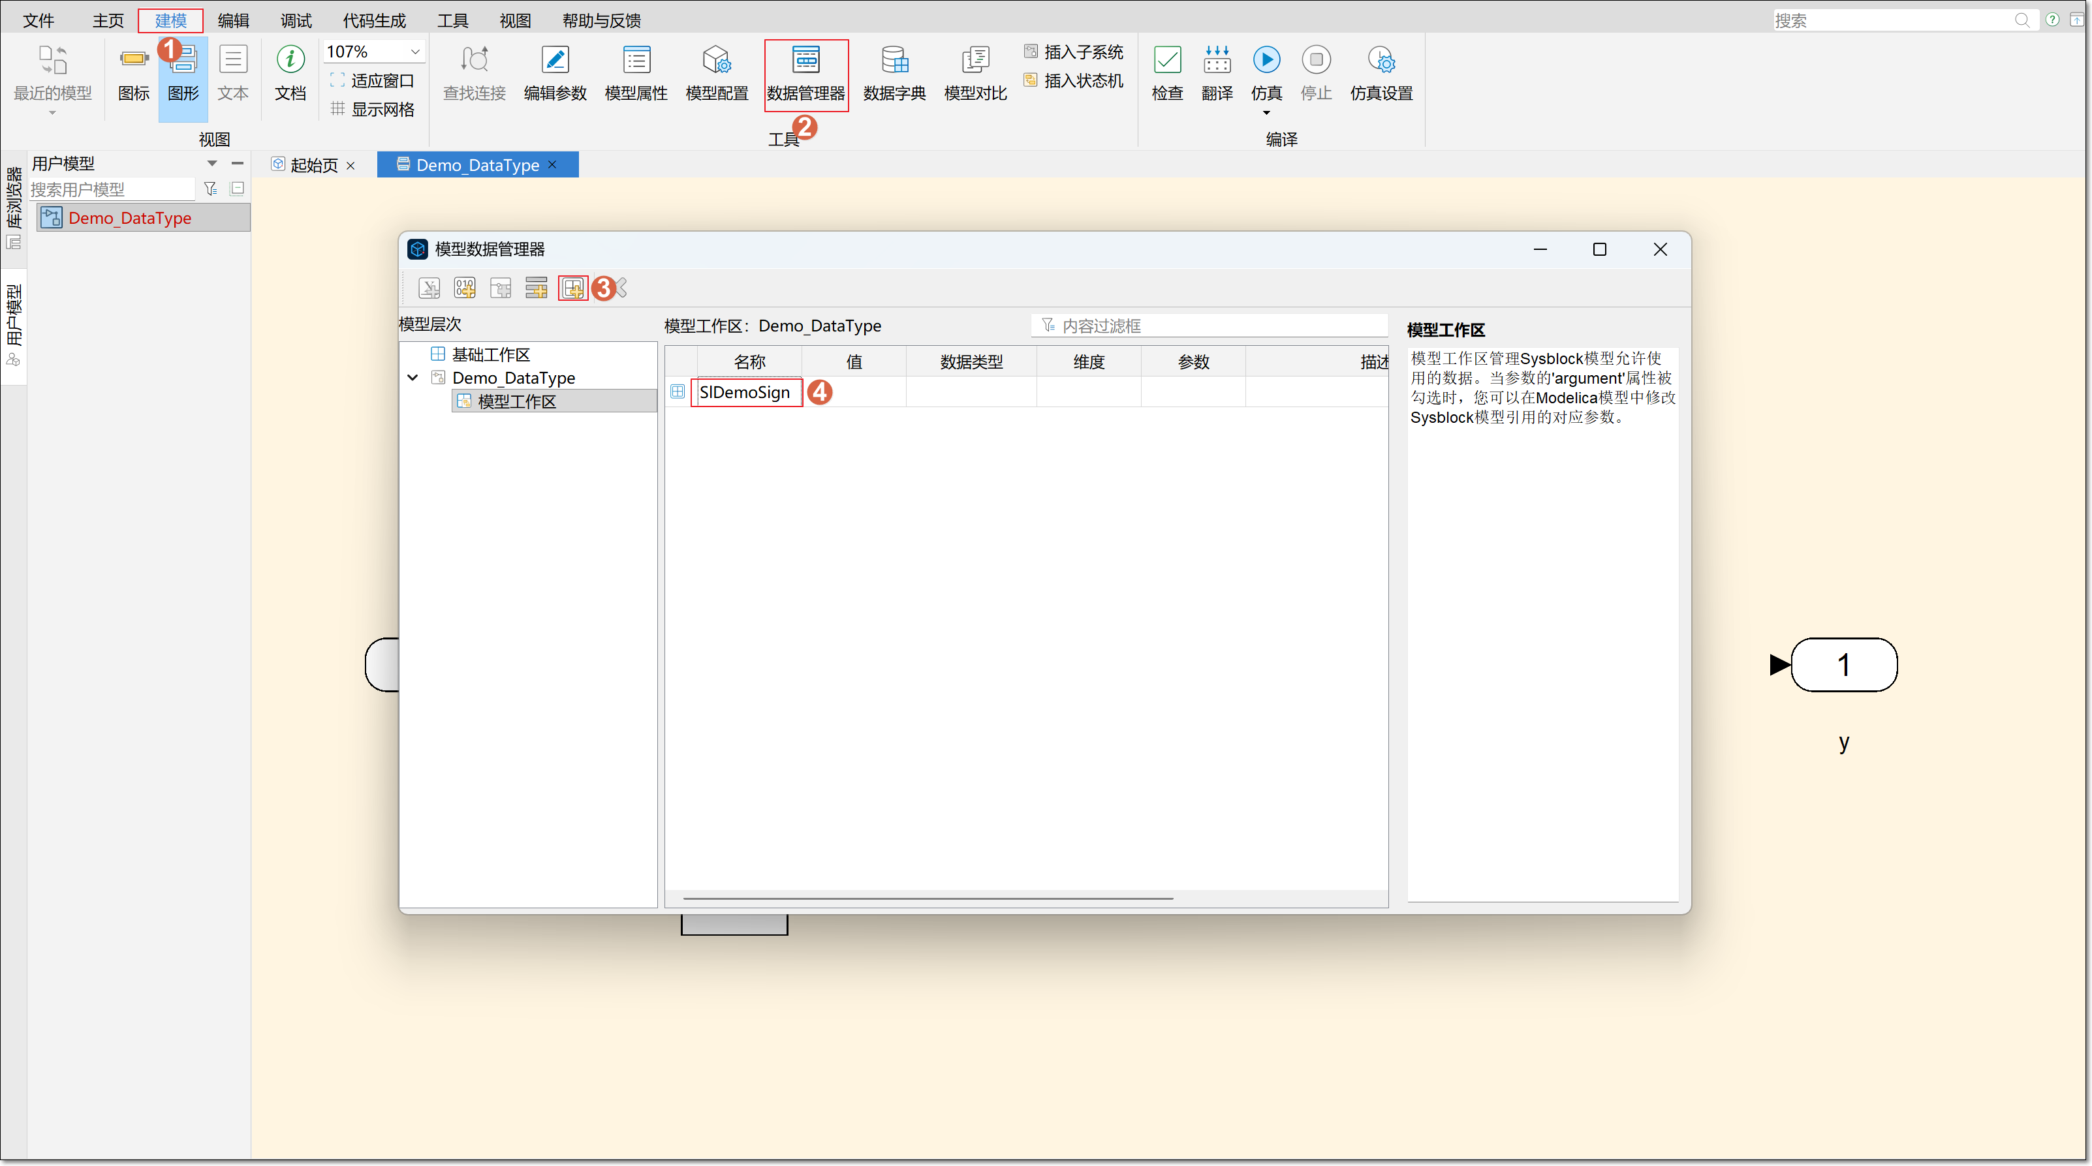Open the 调试 ribbon tab
This screenshot has height=1166, width=2092.
coord(296,20)
